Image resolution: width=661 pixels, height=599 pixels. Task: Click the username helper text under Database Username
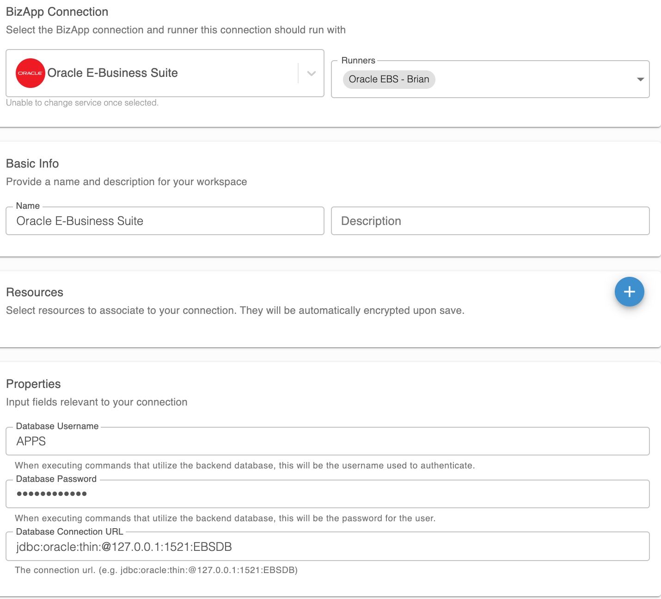point(245,466)
